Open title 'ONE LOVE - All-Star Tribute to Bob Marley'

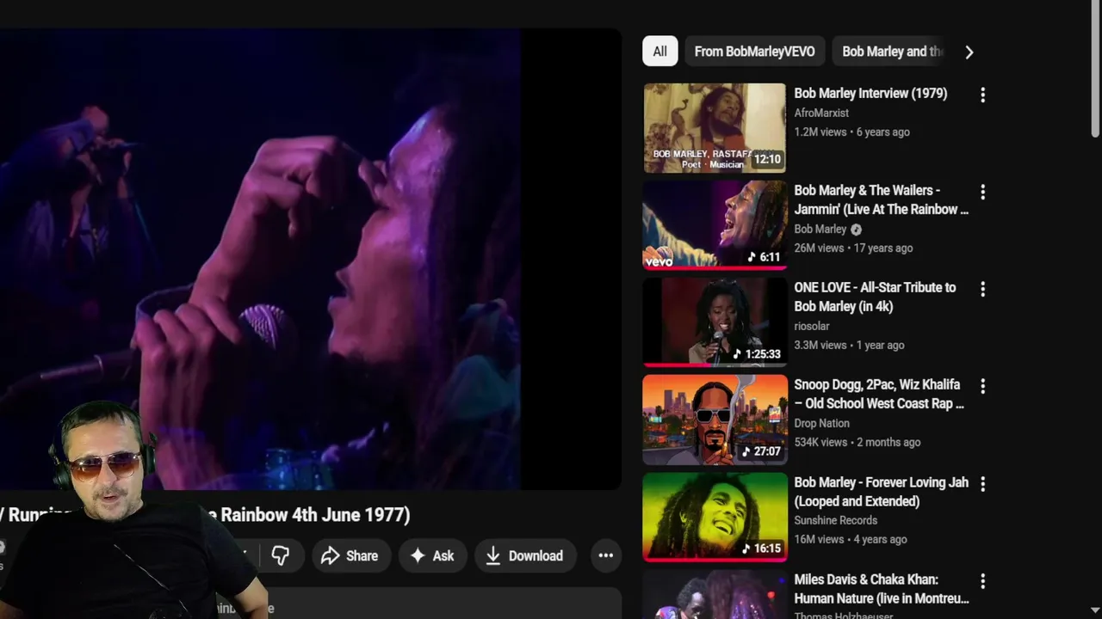(x=875, y=297)
